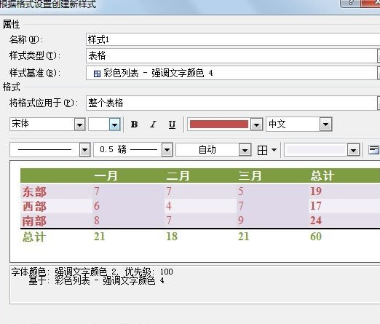Click the description text 字体颜色: 强调文字颜色 2
The width and height of the screenshot is (380, 324).
tap(65, 272)
